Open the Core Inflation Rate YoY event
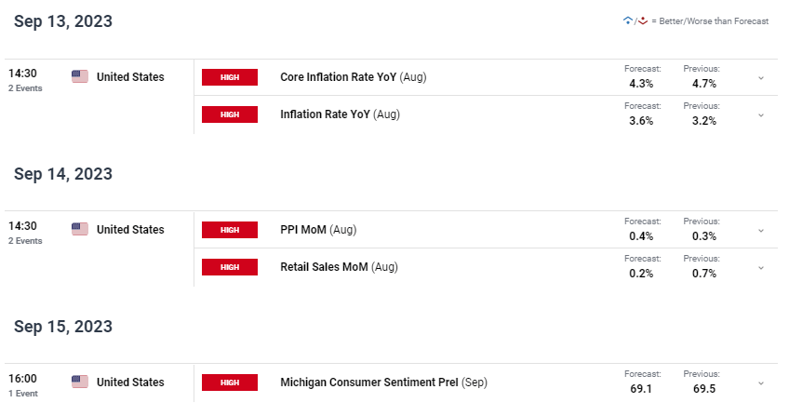Screen dimensions: 789x416 (354, 77)
